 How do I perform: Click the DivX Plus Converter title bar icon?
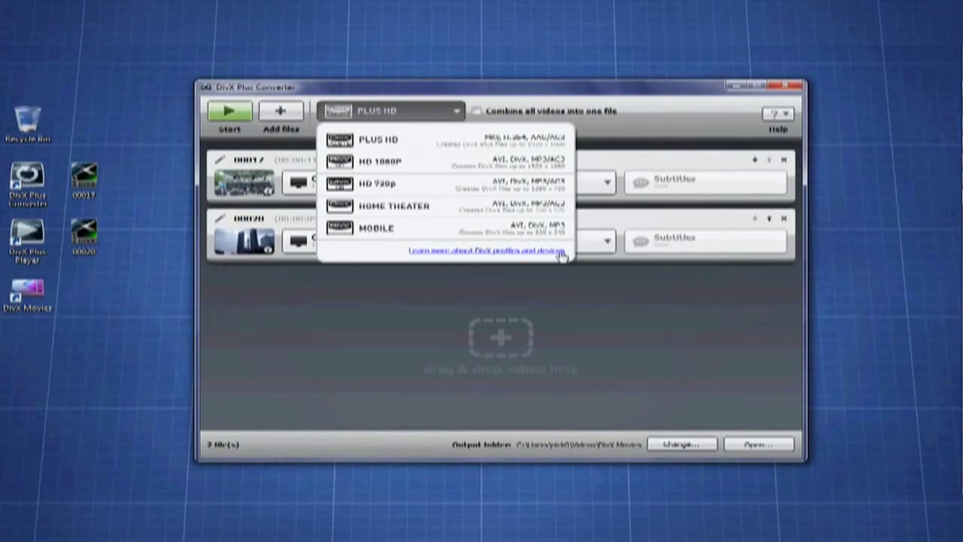(x=206, y=87)
